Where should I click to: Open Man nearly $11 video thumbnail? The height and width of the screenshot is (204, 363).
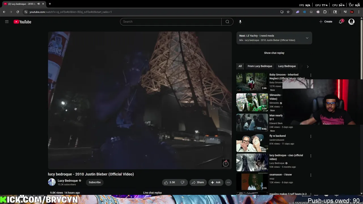(252, 123)
